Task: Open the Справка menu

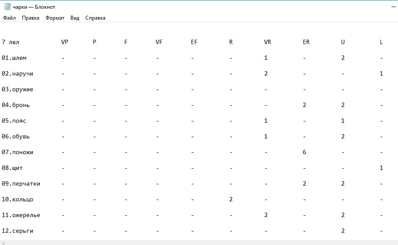Action: (95, 18)
